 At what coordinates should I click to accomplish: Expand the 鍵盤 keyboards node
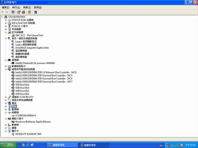(6, 128)
